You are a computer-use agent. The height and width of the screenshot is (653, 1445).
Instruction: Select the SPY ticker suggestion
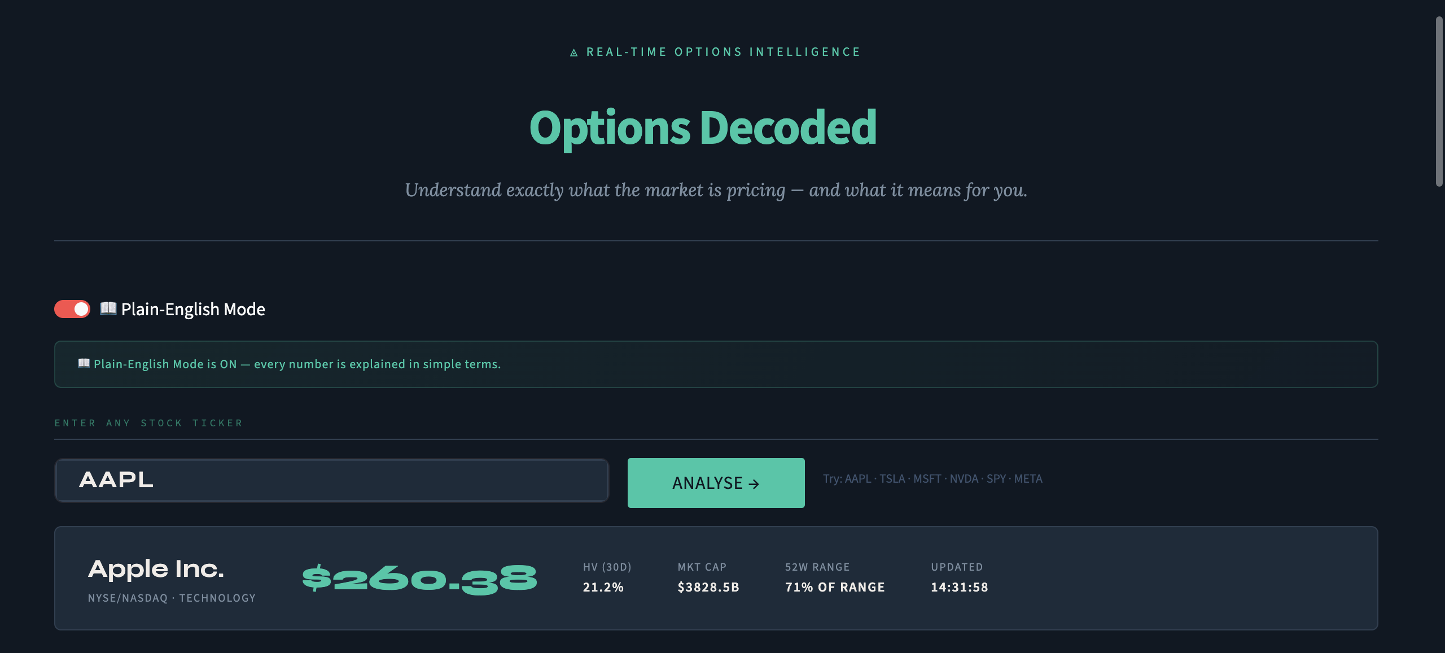pyautogui.click(x=996, y=478)
